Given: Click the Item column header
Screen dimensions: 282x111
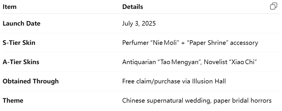Looking at the screenshot, I should (10, 7).
